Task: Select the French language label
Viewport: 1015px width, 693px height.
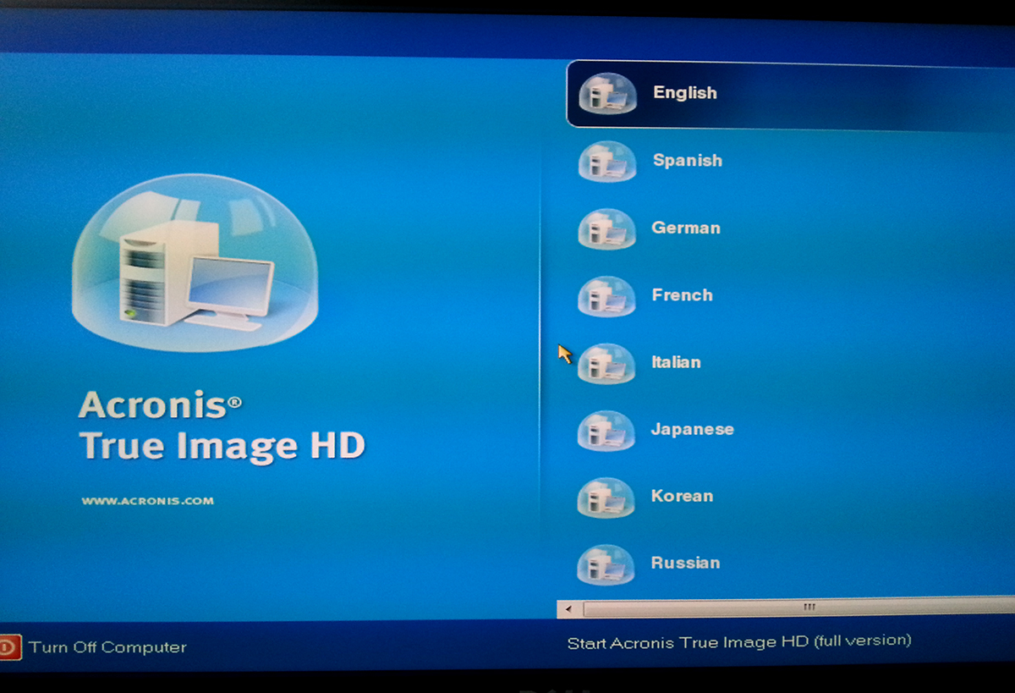Action: pyautogui.click(x=683, y=295)
